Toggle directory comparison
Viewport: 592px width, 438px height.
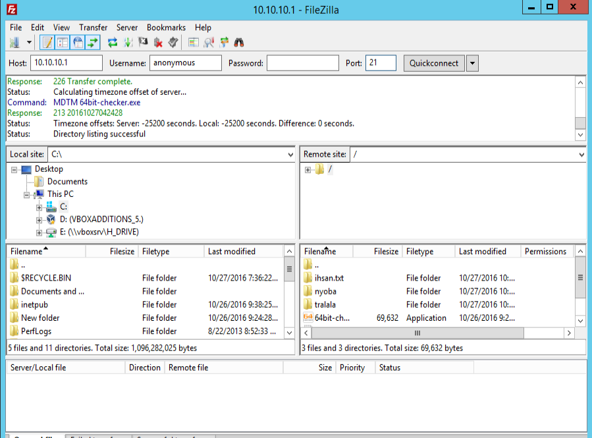(209, 42)
